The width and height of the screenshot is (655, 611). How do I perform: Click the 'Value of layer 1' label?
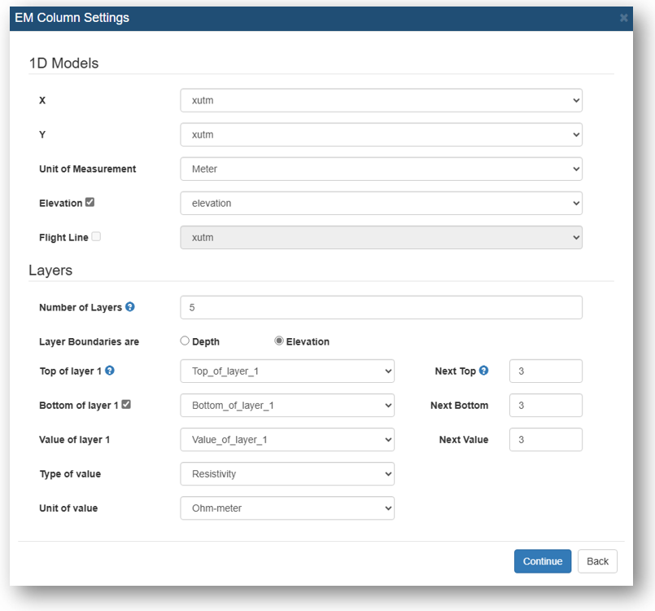(x=74, y=440)
